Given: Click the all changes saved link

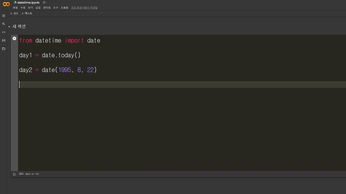Looking at the screenshot, I should (84, 8).
